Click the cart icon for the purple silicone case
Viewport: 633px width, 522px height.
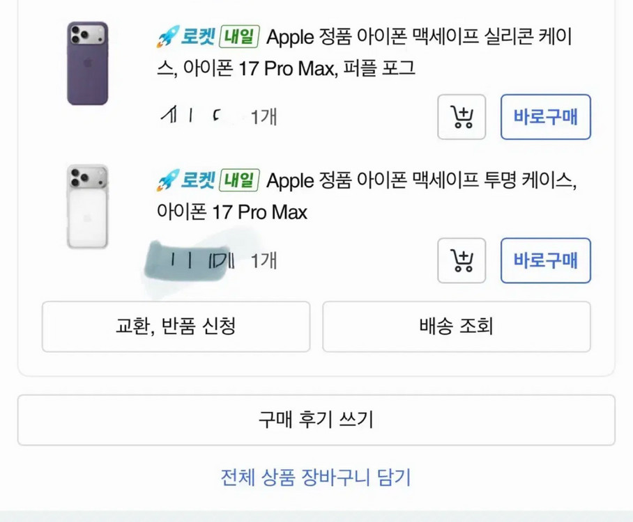pos(462,118)
